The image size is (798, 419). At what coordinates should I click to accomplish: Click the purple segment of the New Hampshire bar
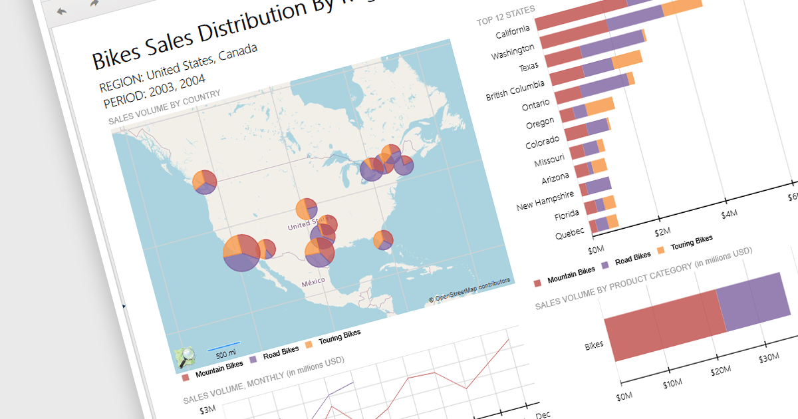pyautogui.click(x=598, y=184)
